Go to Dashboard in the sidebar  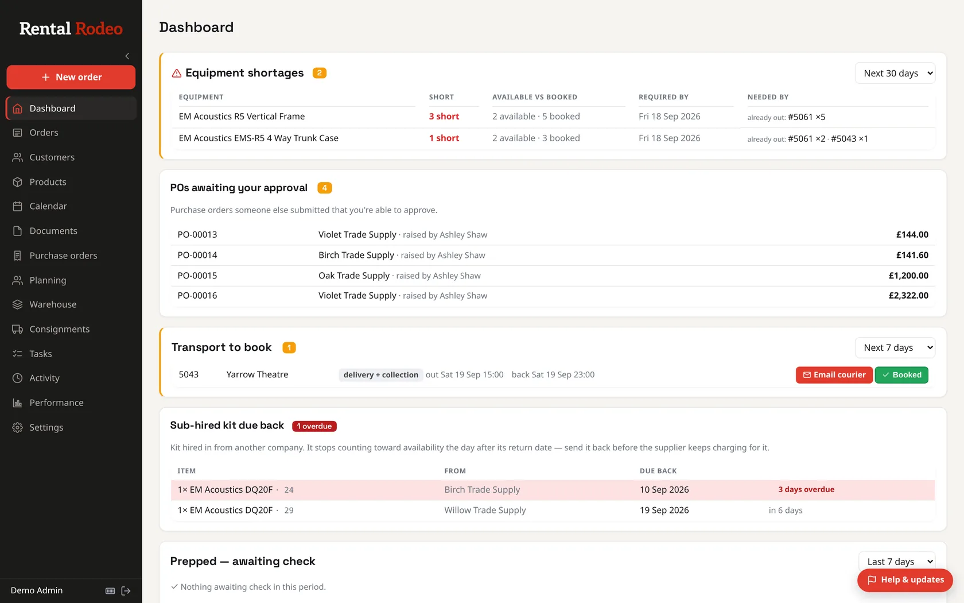[x=71, y=109]
